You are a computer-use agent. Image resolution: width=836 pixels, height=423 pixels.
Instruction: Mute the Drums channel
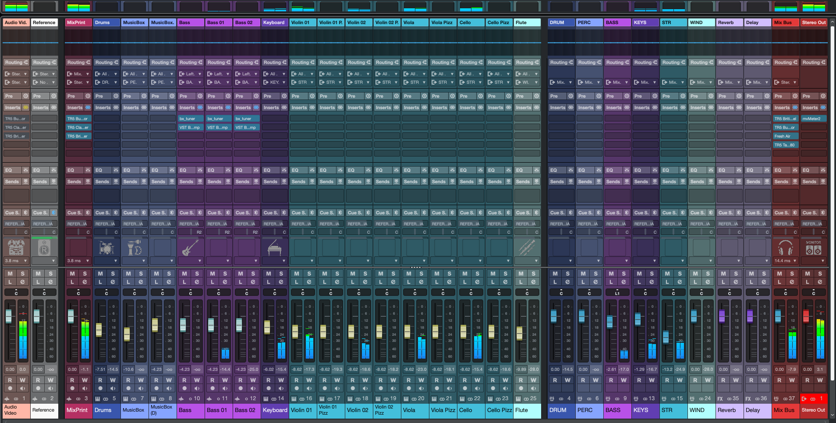point(100,274)
